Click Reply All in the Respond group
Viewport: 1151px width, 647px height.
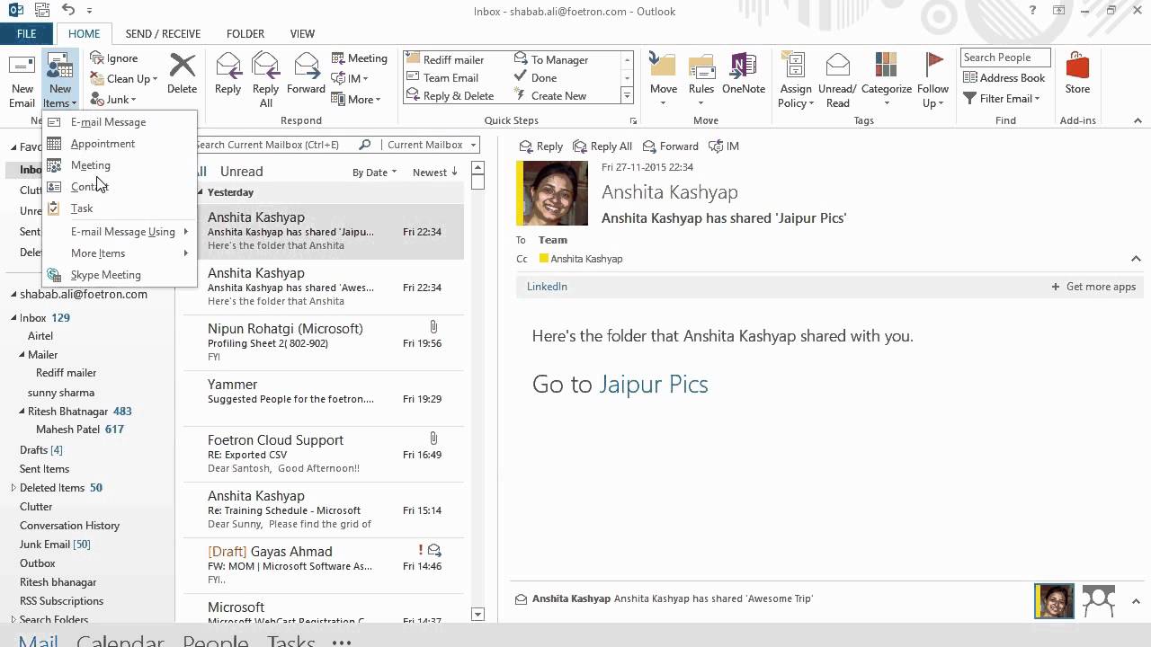[265, 80]
